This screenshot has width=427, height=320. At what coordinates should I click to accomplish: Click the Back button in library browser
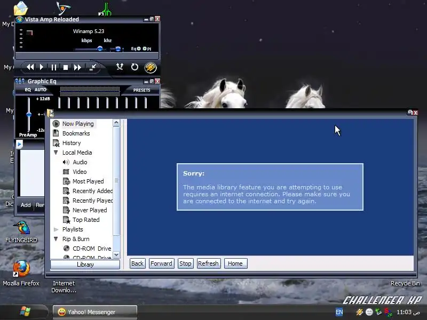tap(137, 263)
